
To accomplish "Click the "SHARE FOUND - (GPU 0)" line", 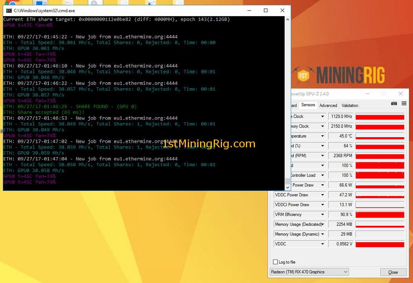I will click(x=70, y=107).
